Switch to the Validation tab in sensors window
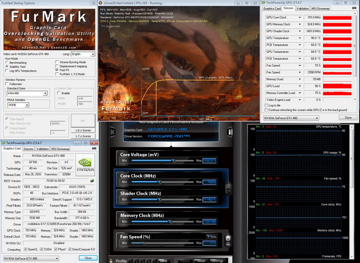 [303, 8]
